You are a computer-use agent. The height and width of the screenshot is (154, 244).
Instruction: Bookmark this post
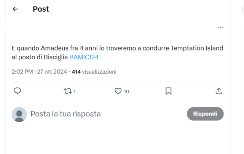click(168, 91)
